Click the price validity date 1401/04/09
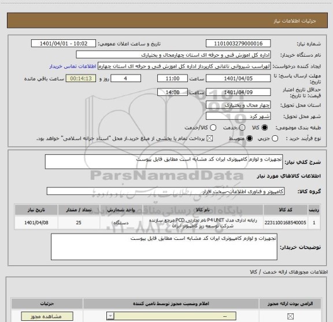Screen dimensions: 333x322 (x=238, y=92)
